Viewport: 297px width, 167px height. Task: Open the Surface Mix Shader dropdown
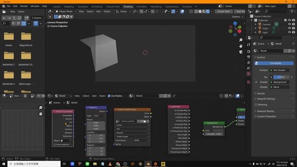point(279,70)
